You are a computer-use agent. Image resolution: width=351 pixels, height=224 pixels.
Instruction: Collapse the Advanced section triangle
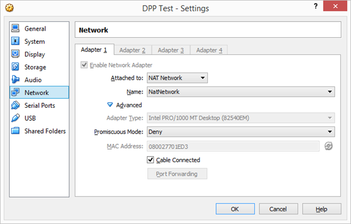(x=110, y=105)
